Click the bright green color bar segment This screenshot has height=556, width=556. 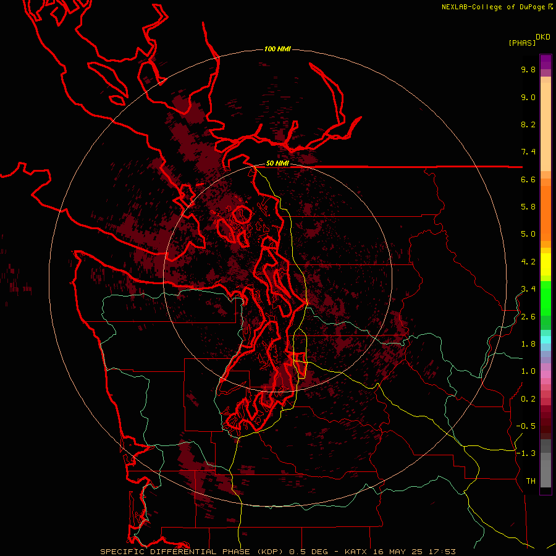pyautogui.click(x=545, y=297)
